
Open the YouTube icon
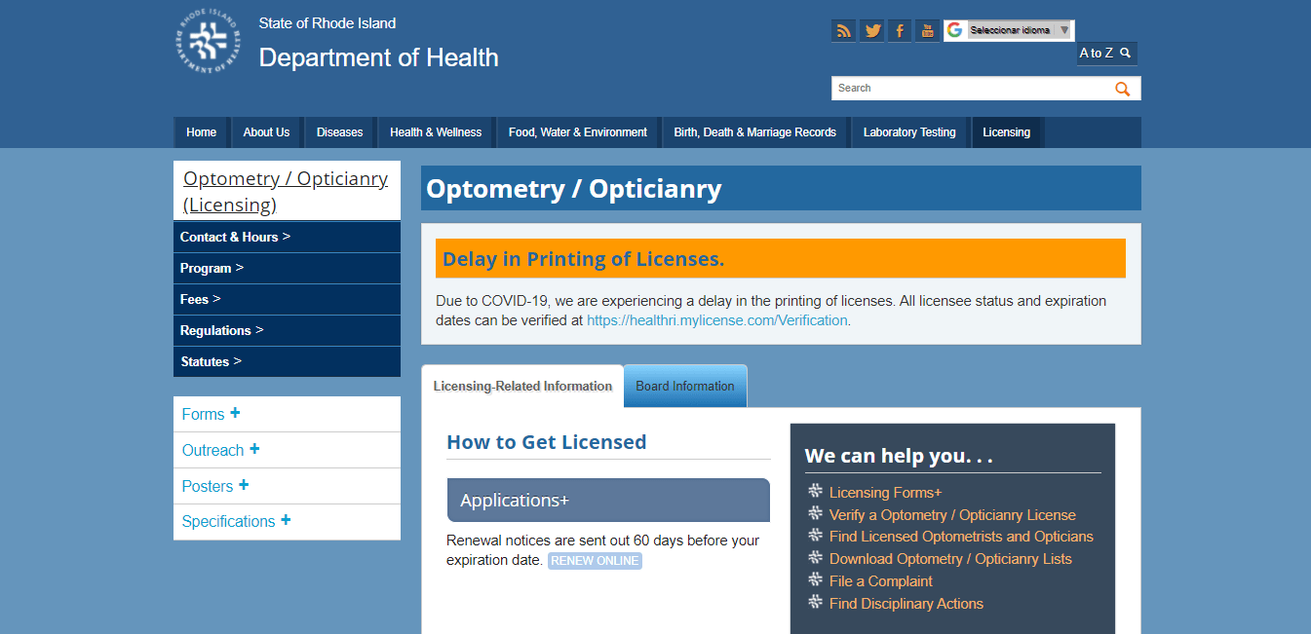[x=927, y=30]
